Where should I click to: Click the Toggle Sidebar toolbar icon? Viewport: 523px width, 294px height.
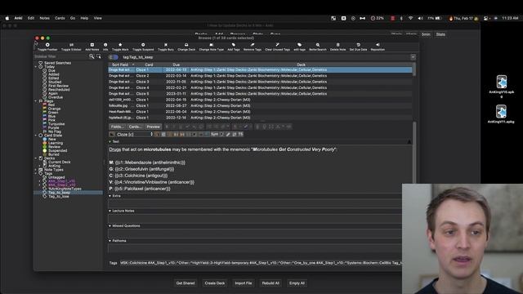click(71, 45)
